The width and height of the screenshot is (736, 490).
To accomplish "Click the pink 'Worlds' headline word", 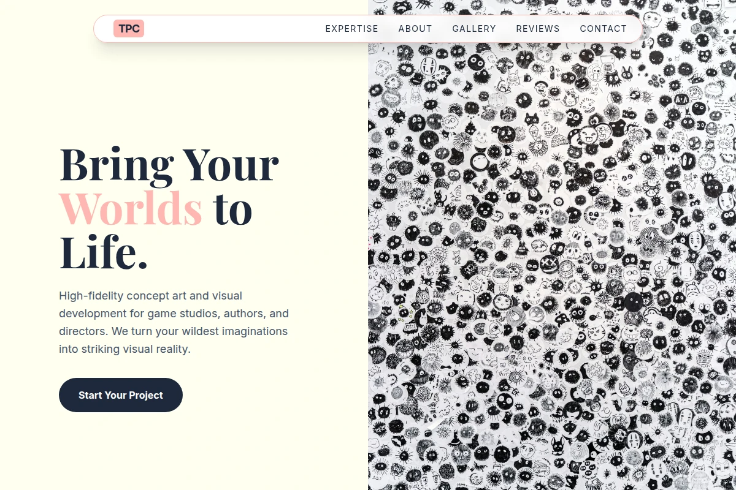I will [x=131, y=208].
